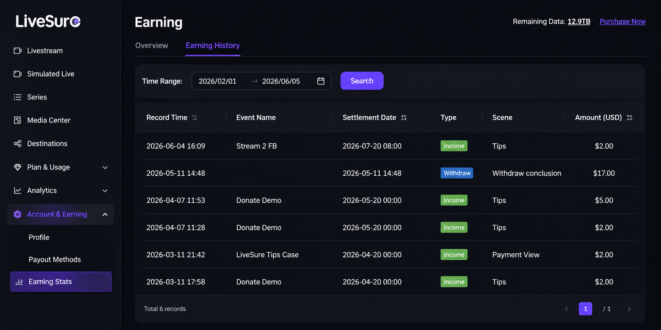The image size is (661, 330).
Task: Click the Plan & Usage diamond icon
Action: coord(18,167)
